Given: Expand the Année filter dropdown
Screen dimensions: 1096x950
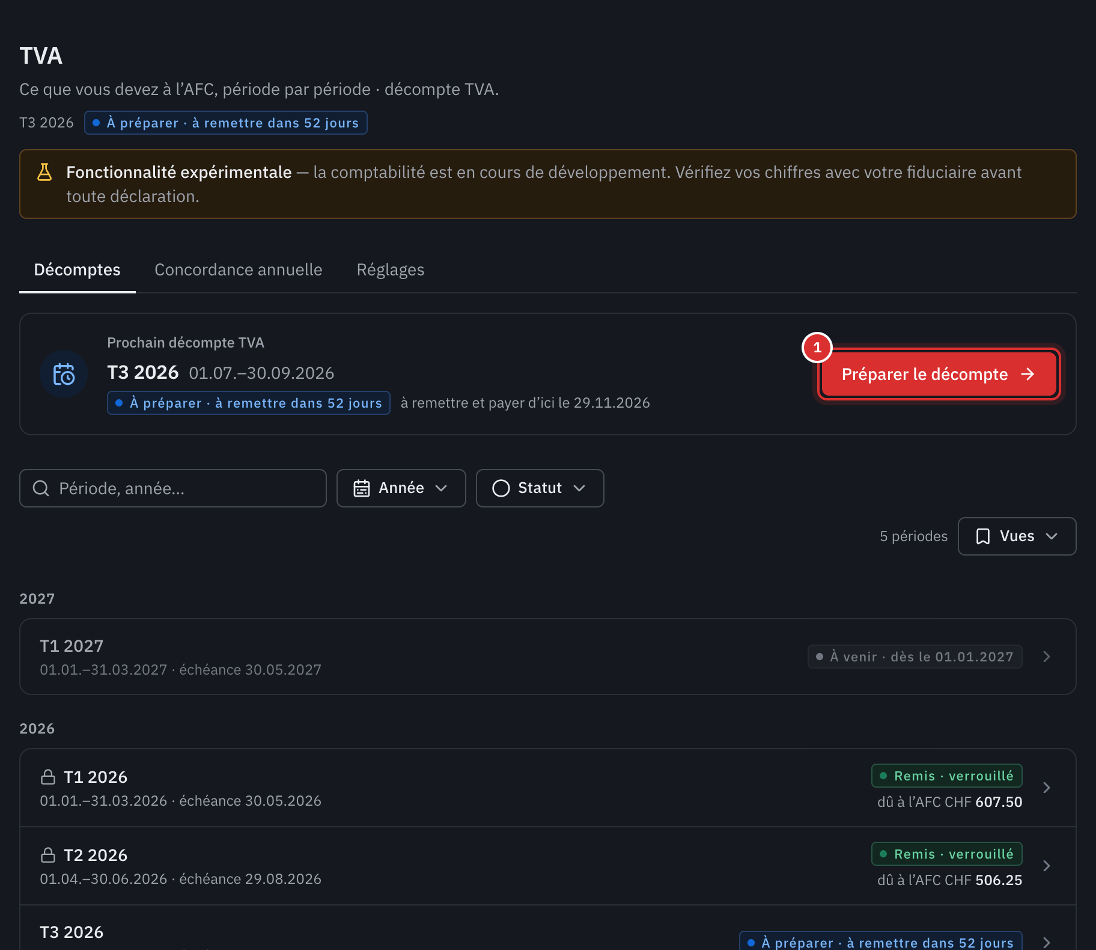Looking at the screenshot, I should point(401,488).
